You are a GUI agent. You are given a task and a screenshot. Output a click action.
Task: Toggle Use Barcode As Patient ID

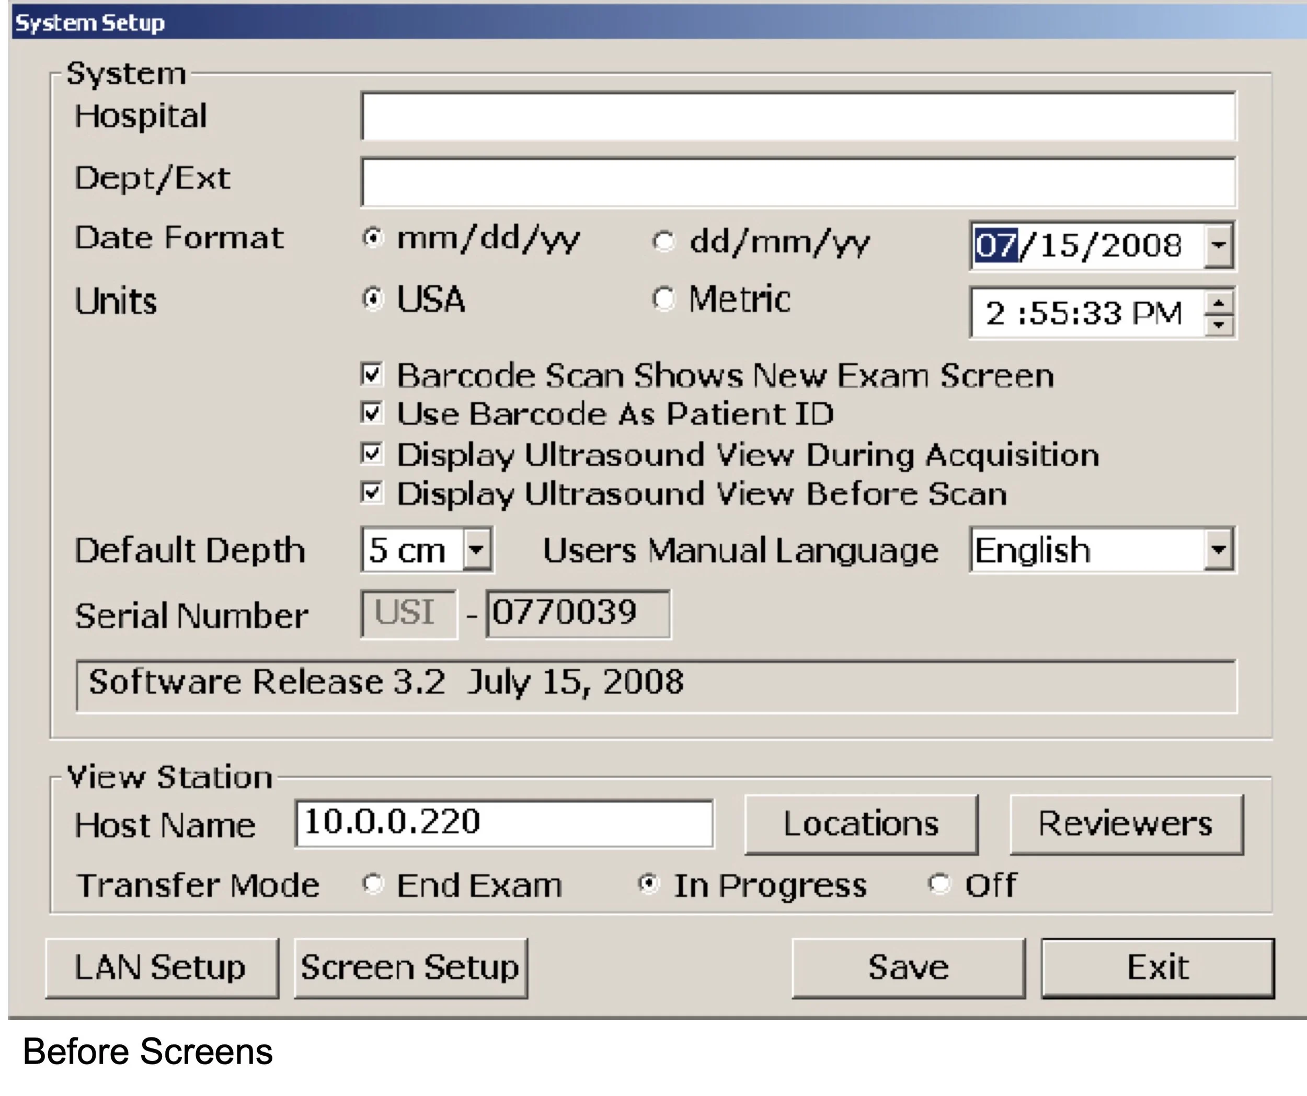(372, 413)
